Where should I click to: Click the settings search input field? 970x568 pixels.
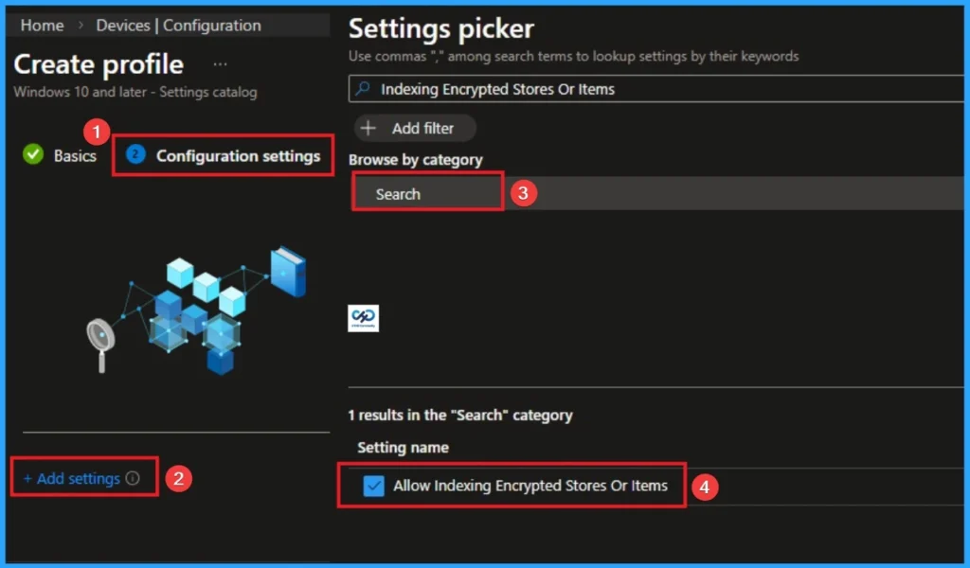pos(568,88)
